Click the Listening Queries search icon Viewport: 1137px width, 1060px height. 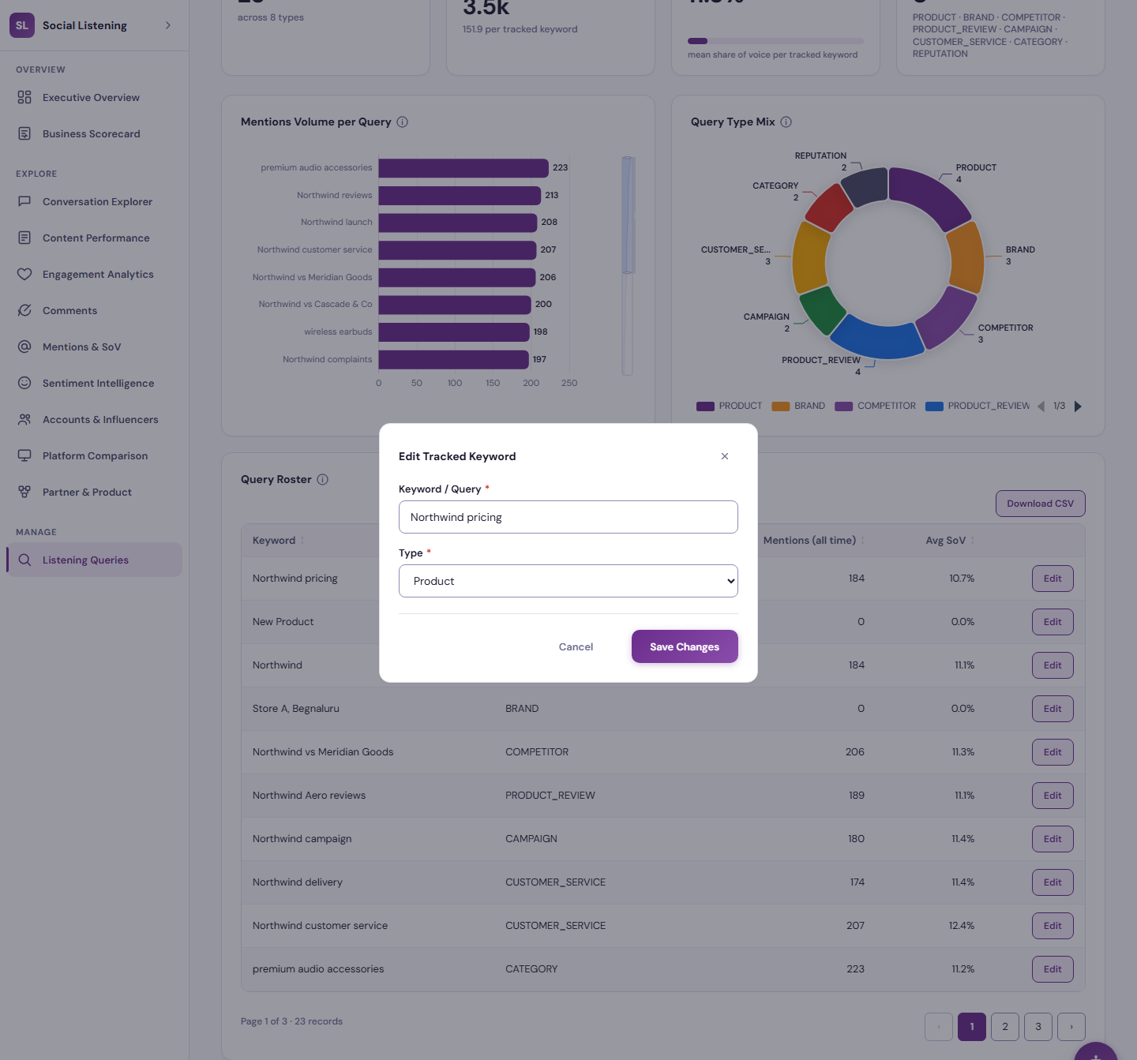tap(24, 560)
